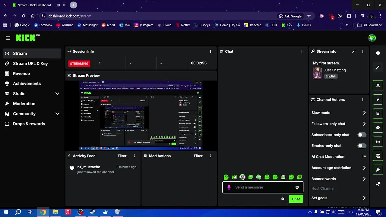Open Slow mode settings
Image resolution: width=386 pixels, height=217 pixels.
(x=339, y=113)
